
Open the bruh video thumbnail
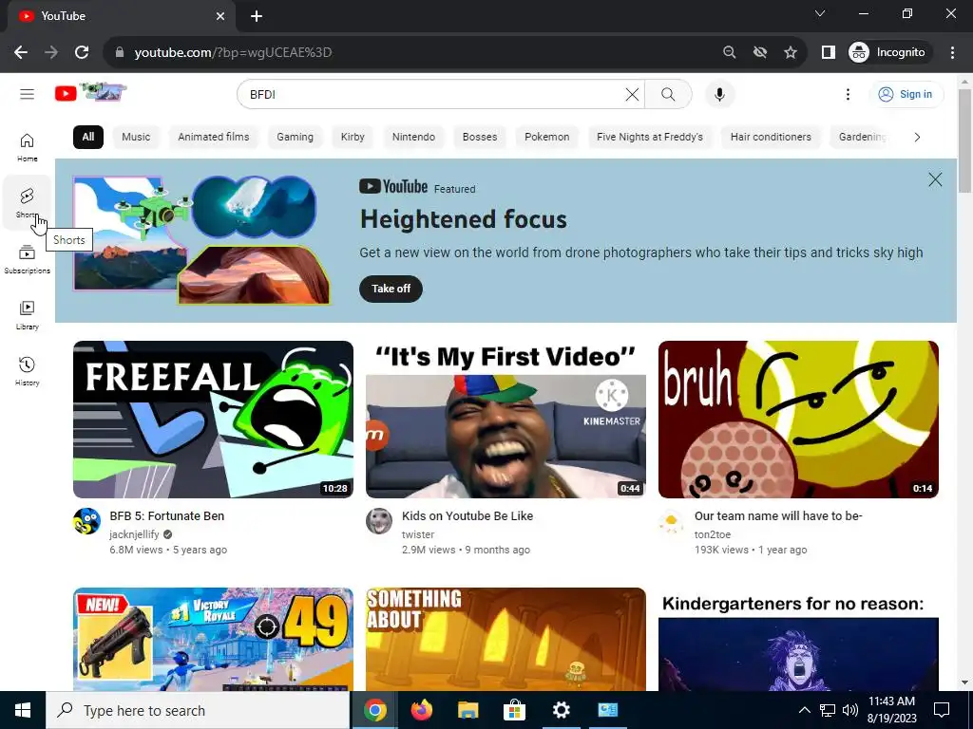pyautogui.click(x=798, y=420)
